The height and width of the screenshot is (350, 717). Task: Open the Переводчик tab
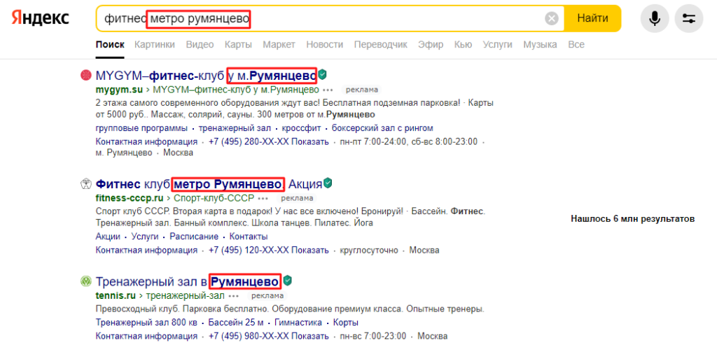(380, 45)
